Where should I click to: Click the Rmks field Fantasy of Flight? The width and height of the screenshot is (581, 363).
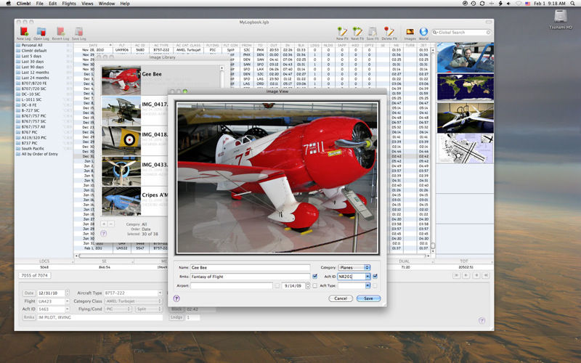tap(250, 277)
